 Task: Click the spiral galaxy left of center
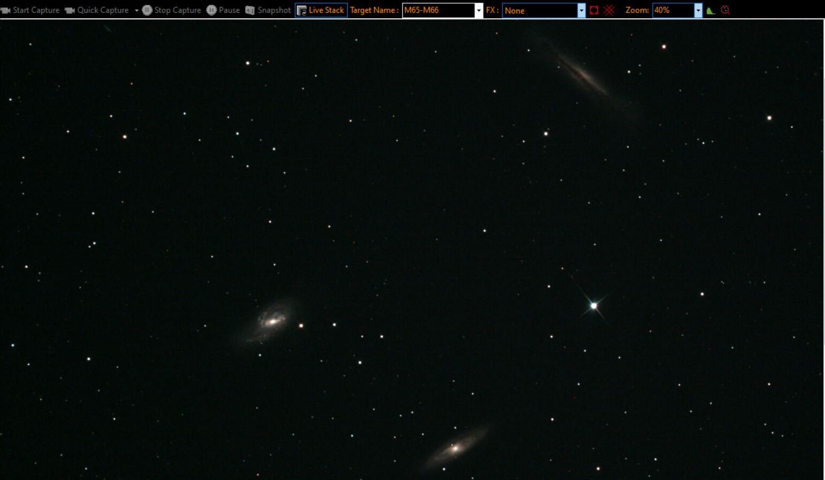(x=271, y=321)
